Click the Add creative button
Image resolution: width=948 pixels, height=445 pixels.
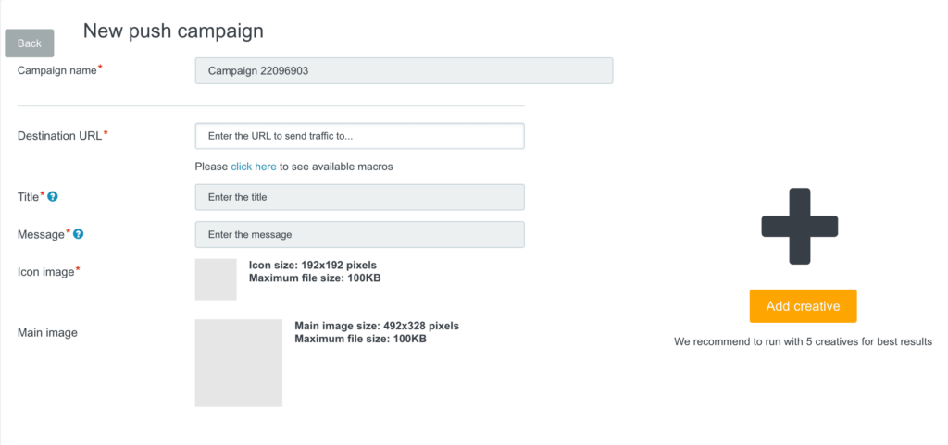803,306
